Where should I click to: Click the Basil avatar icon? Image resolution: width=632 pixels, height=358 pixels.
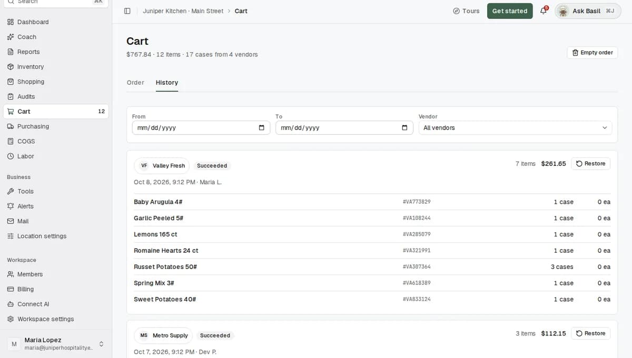click(563, 11)
